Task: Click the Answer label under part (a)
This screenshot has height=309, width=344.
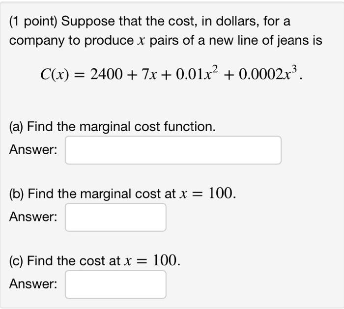Action: pyautogui.click(x=33, y=150)
